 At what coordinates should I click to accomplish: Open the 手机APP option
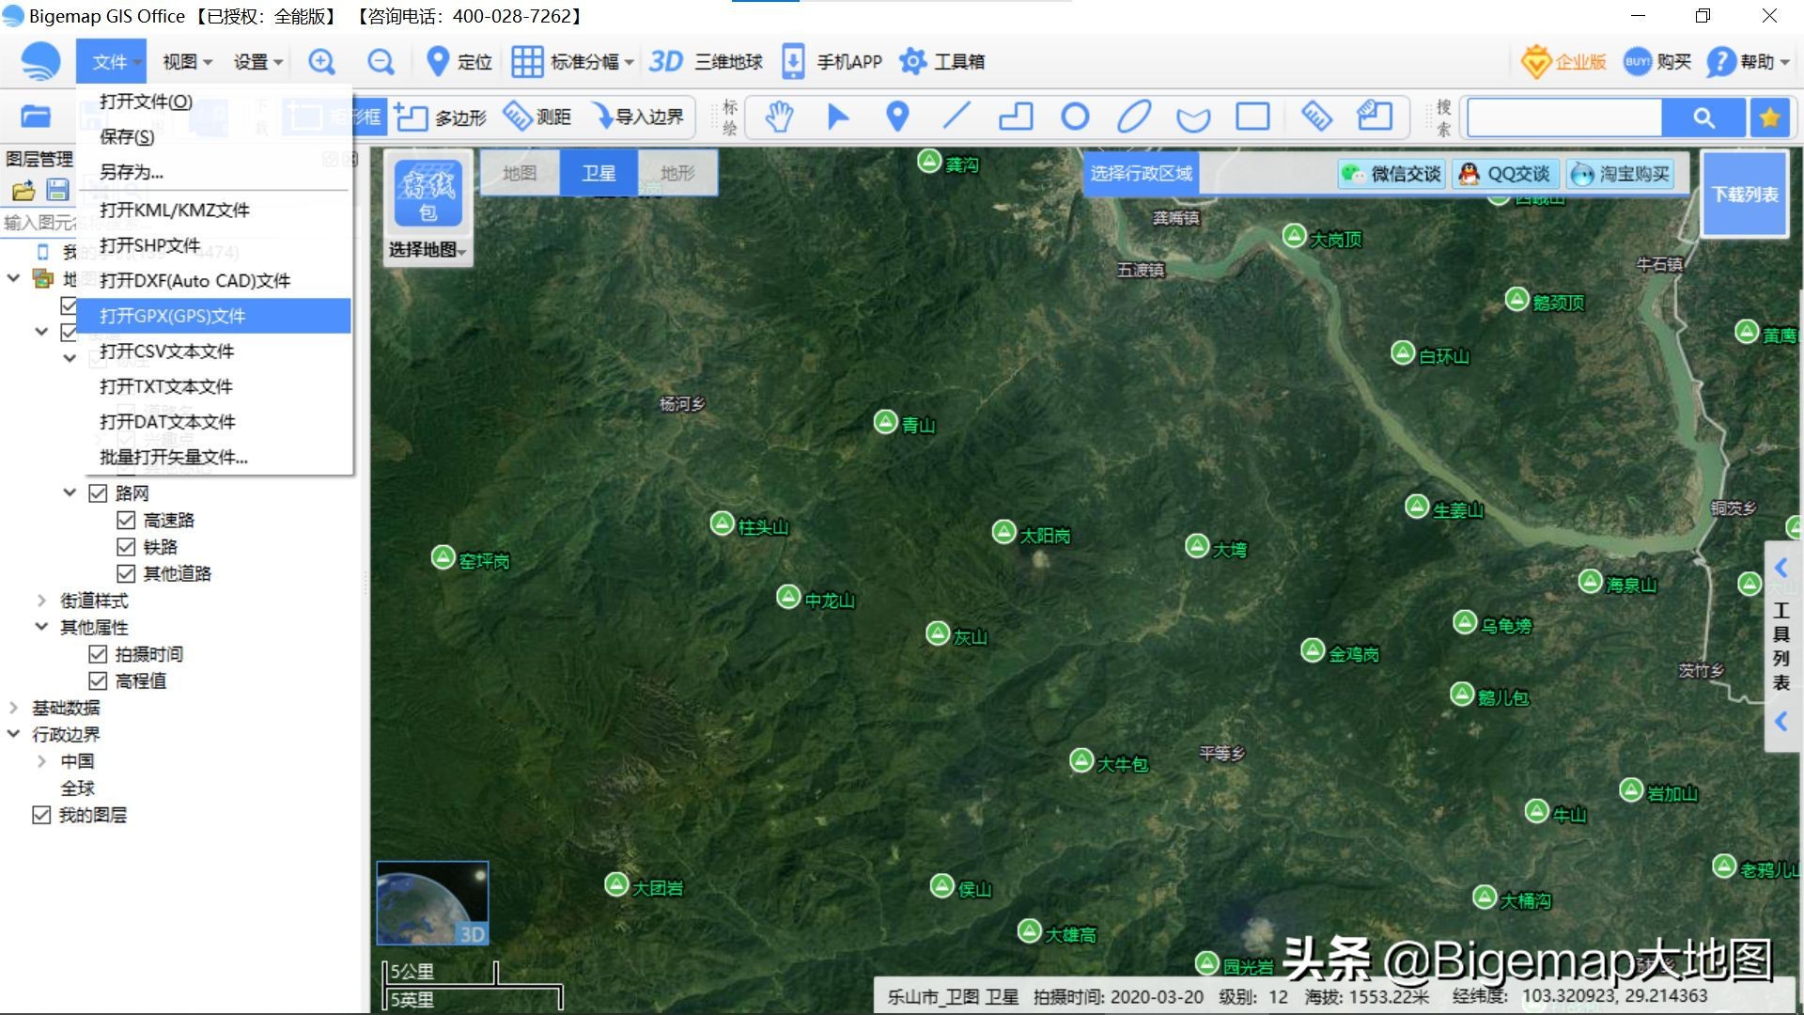click(x=832, y=62)
